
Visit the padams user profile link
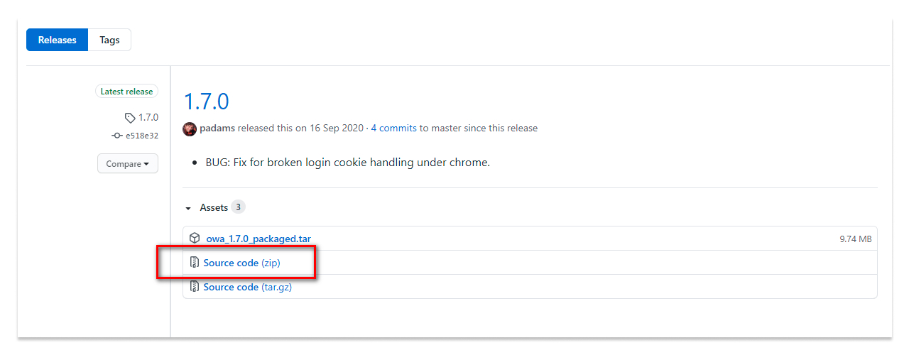[x=217, y=129]
